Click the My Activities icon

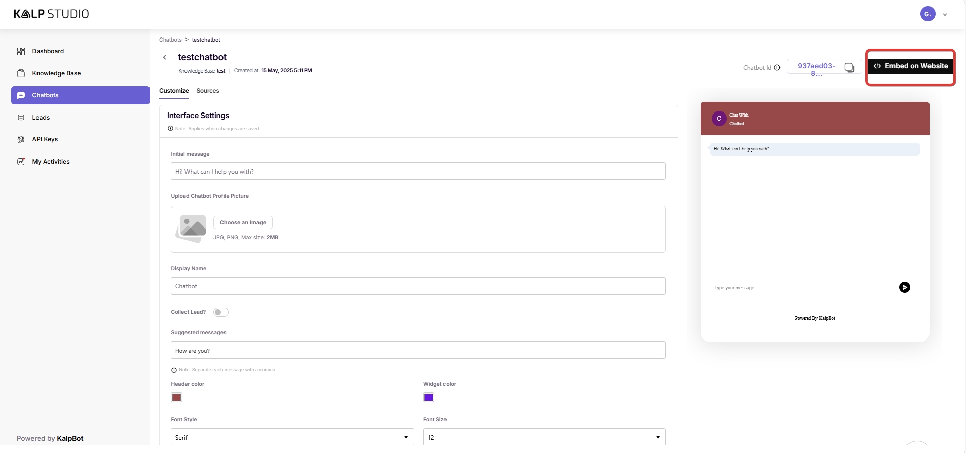pos(21,162)
